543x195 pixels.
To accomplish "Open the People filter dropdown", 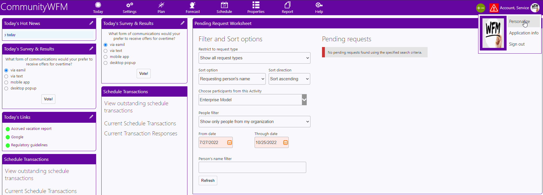I will [x=255, y=122].
